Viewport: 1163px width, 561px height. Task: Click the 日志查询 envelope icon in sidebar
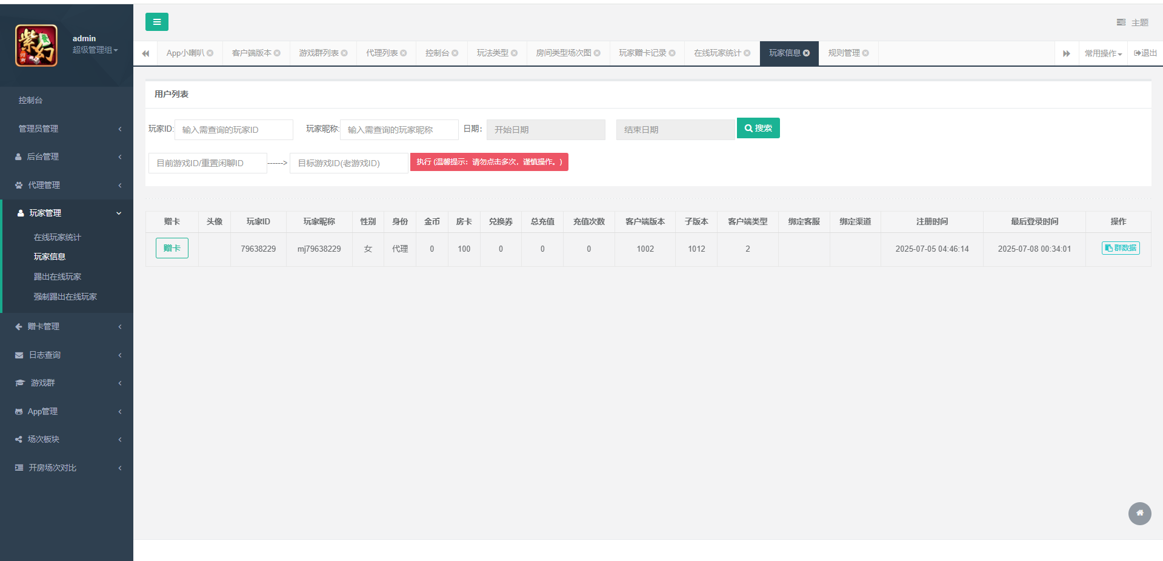[18, 355]
